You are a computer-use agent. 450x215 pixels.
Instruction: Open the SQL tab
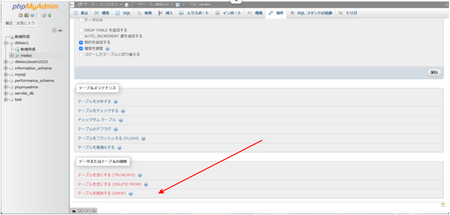pos(123,13)
